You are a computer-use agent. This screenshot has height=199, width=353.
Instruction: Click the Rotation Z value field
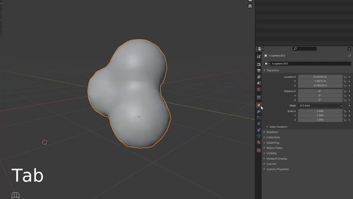(320, 100)
